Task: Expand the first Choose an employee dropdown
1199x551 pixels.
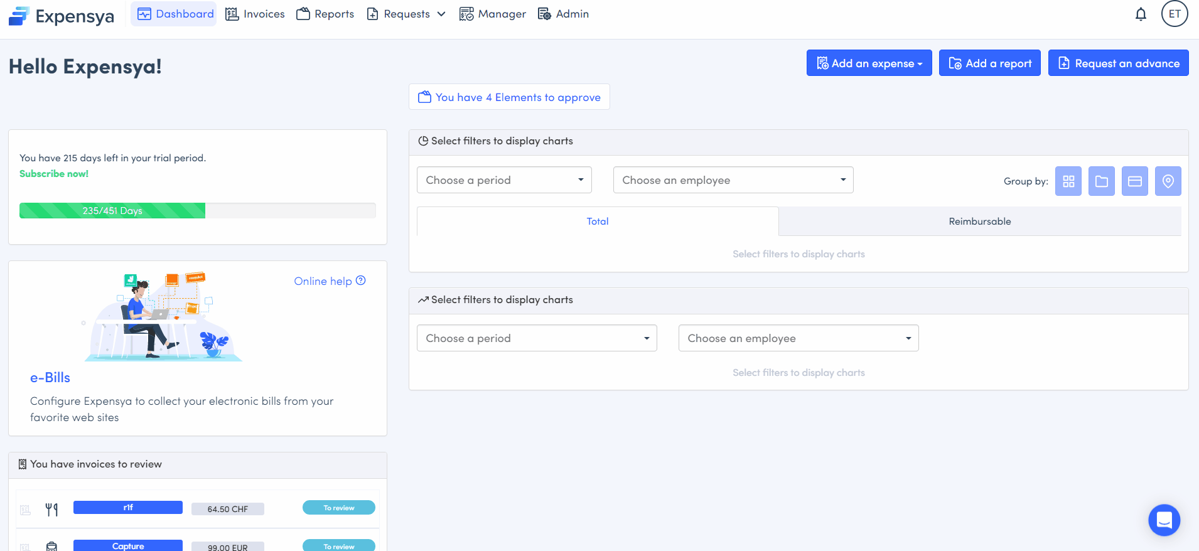Action: coord(733,180)
